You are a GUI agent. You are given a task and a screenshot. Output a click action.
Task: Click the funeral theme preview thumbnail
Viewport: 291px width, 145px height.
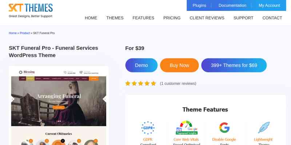click(59, 105)
